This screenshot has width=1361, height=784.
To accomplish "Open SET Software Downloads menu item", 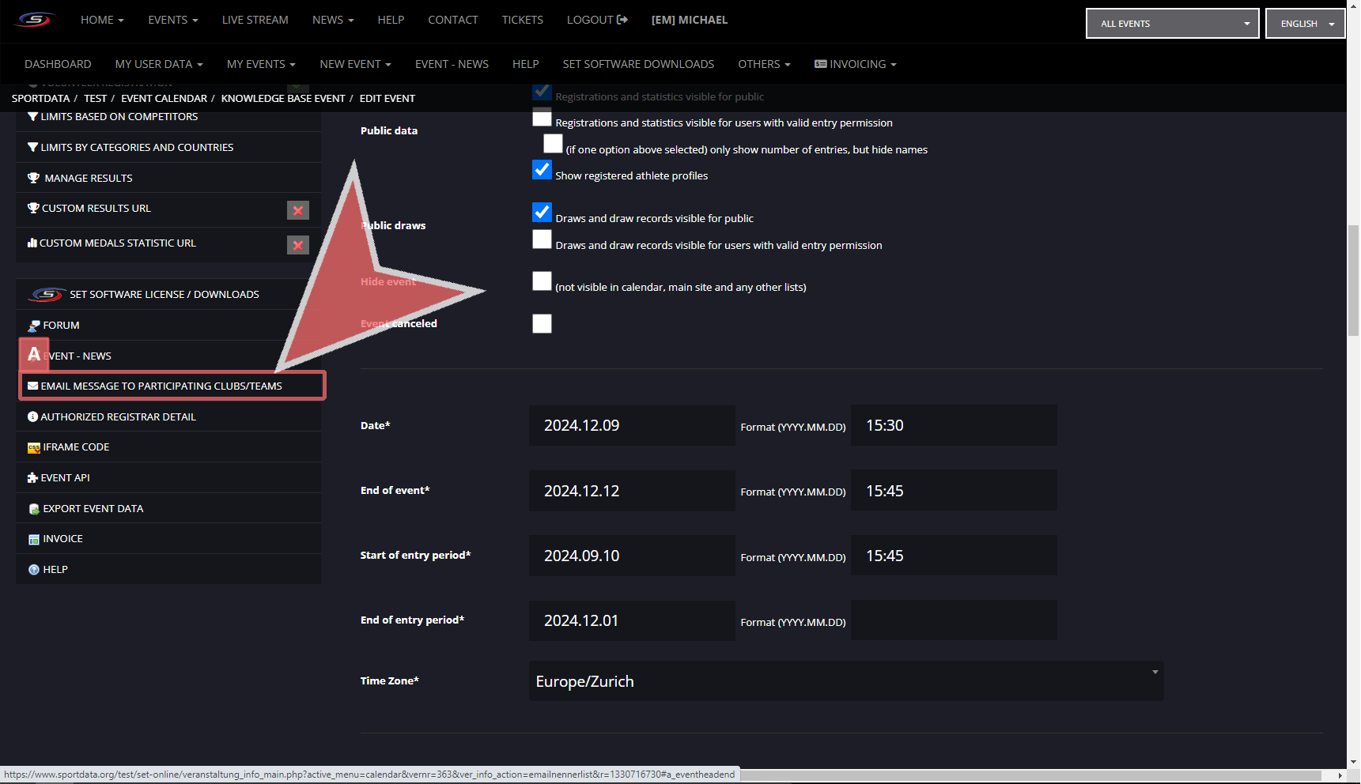I will click(x=638, y=64).
